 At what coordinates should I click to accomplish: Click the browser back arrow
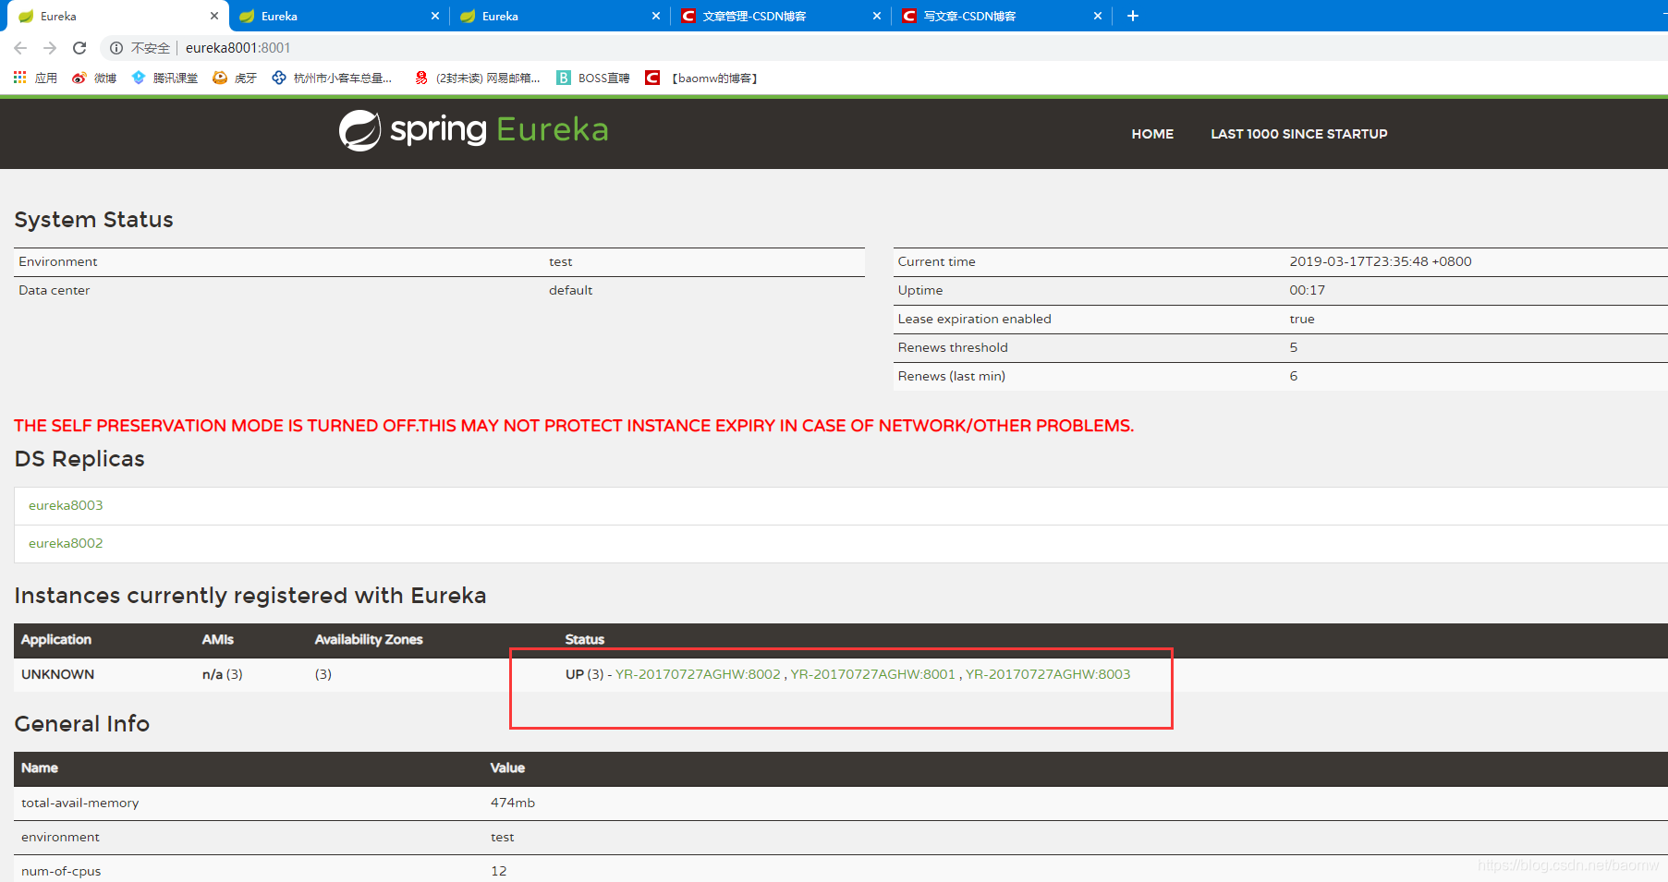(20, 48)
